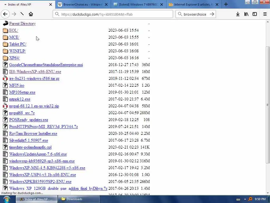
Task: Go to the browser home page
Action: click(x=31, y=14)
